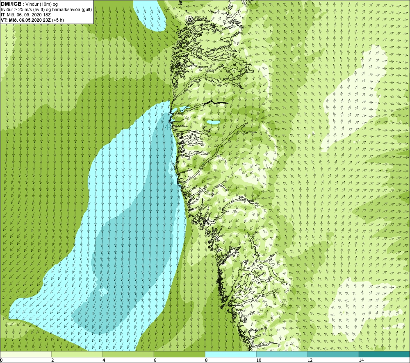Click the '0' label on the color scale
The image size is (410, 363).
[x=1, y=361]
